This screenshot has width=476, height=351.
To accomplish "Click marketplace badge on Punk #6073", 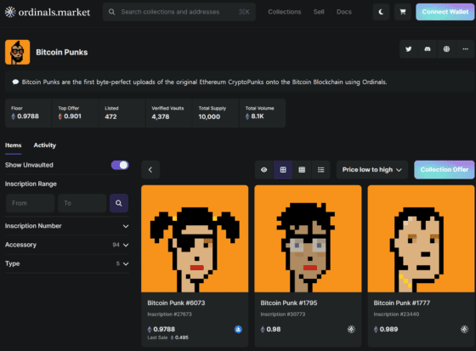I will [x=238, y=329].
